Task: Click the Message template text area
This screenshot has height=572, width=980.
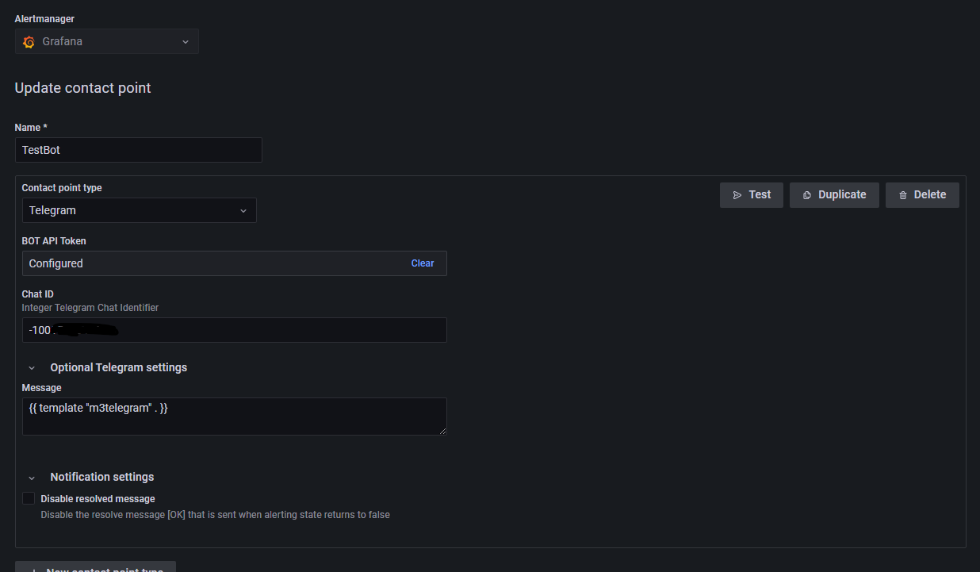Action: point(234,417)
